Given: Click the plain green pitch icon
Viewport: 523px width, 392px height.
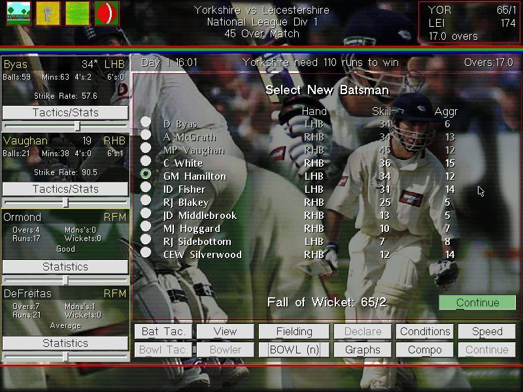Looking at the screenshot, I should coord(77,14).
